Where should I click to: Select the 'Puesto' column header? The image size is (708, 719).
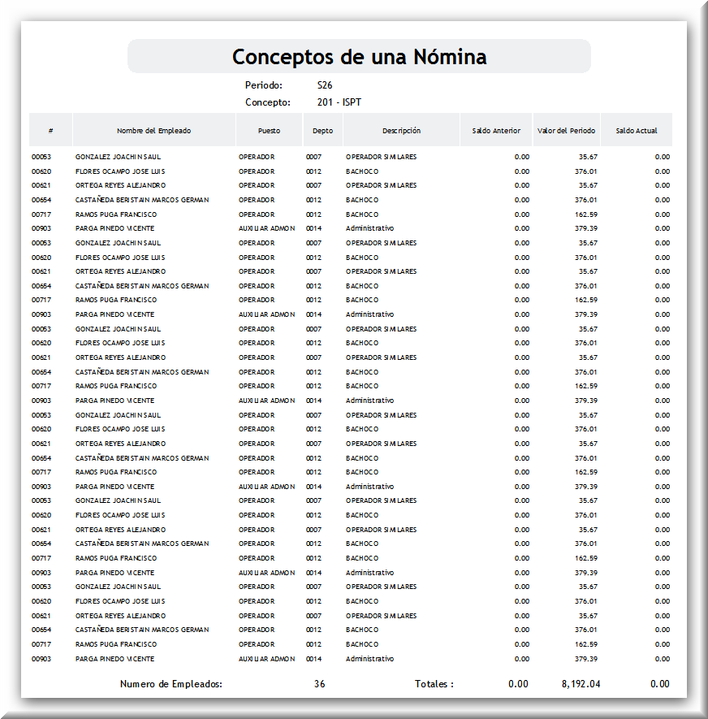(269, 131)
